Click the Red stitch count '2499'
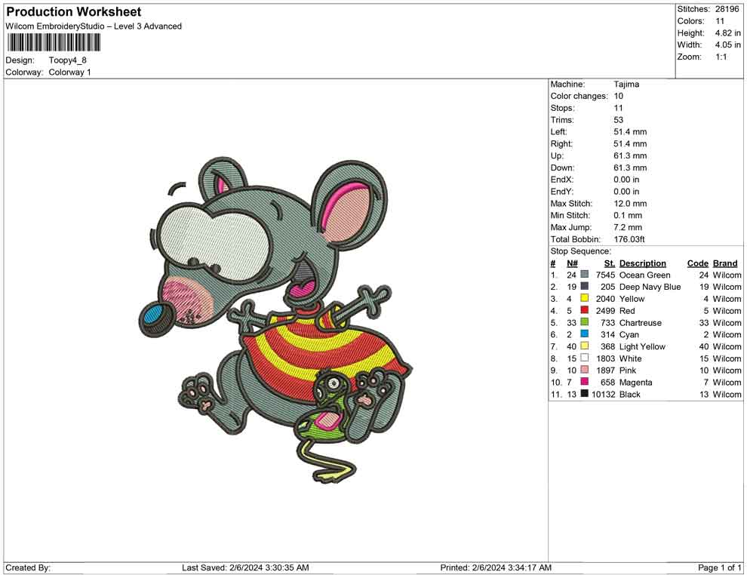The image size is (747, 575). (605, 311)
